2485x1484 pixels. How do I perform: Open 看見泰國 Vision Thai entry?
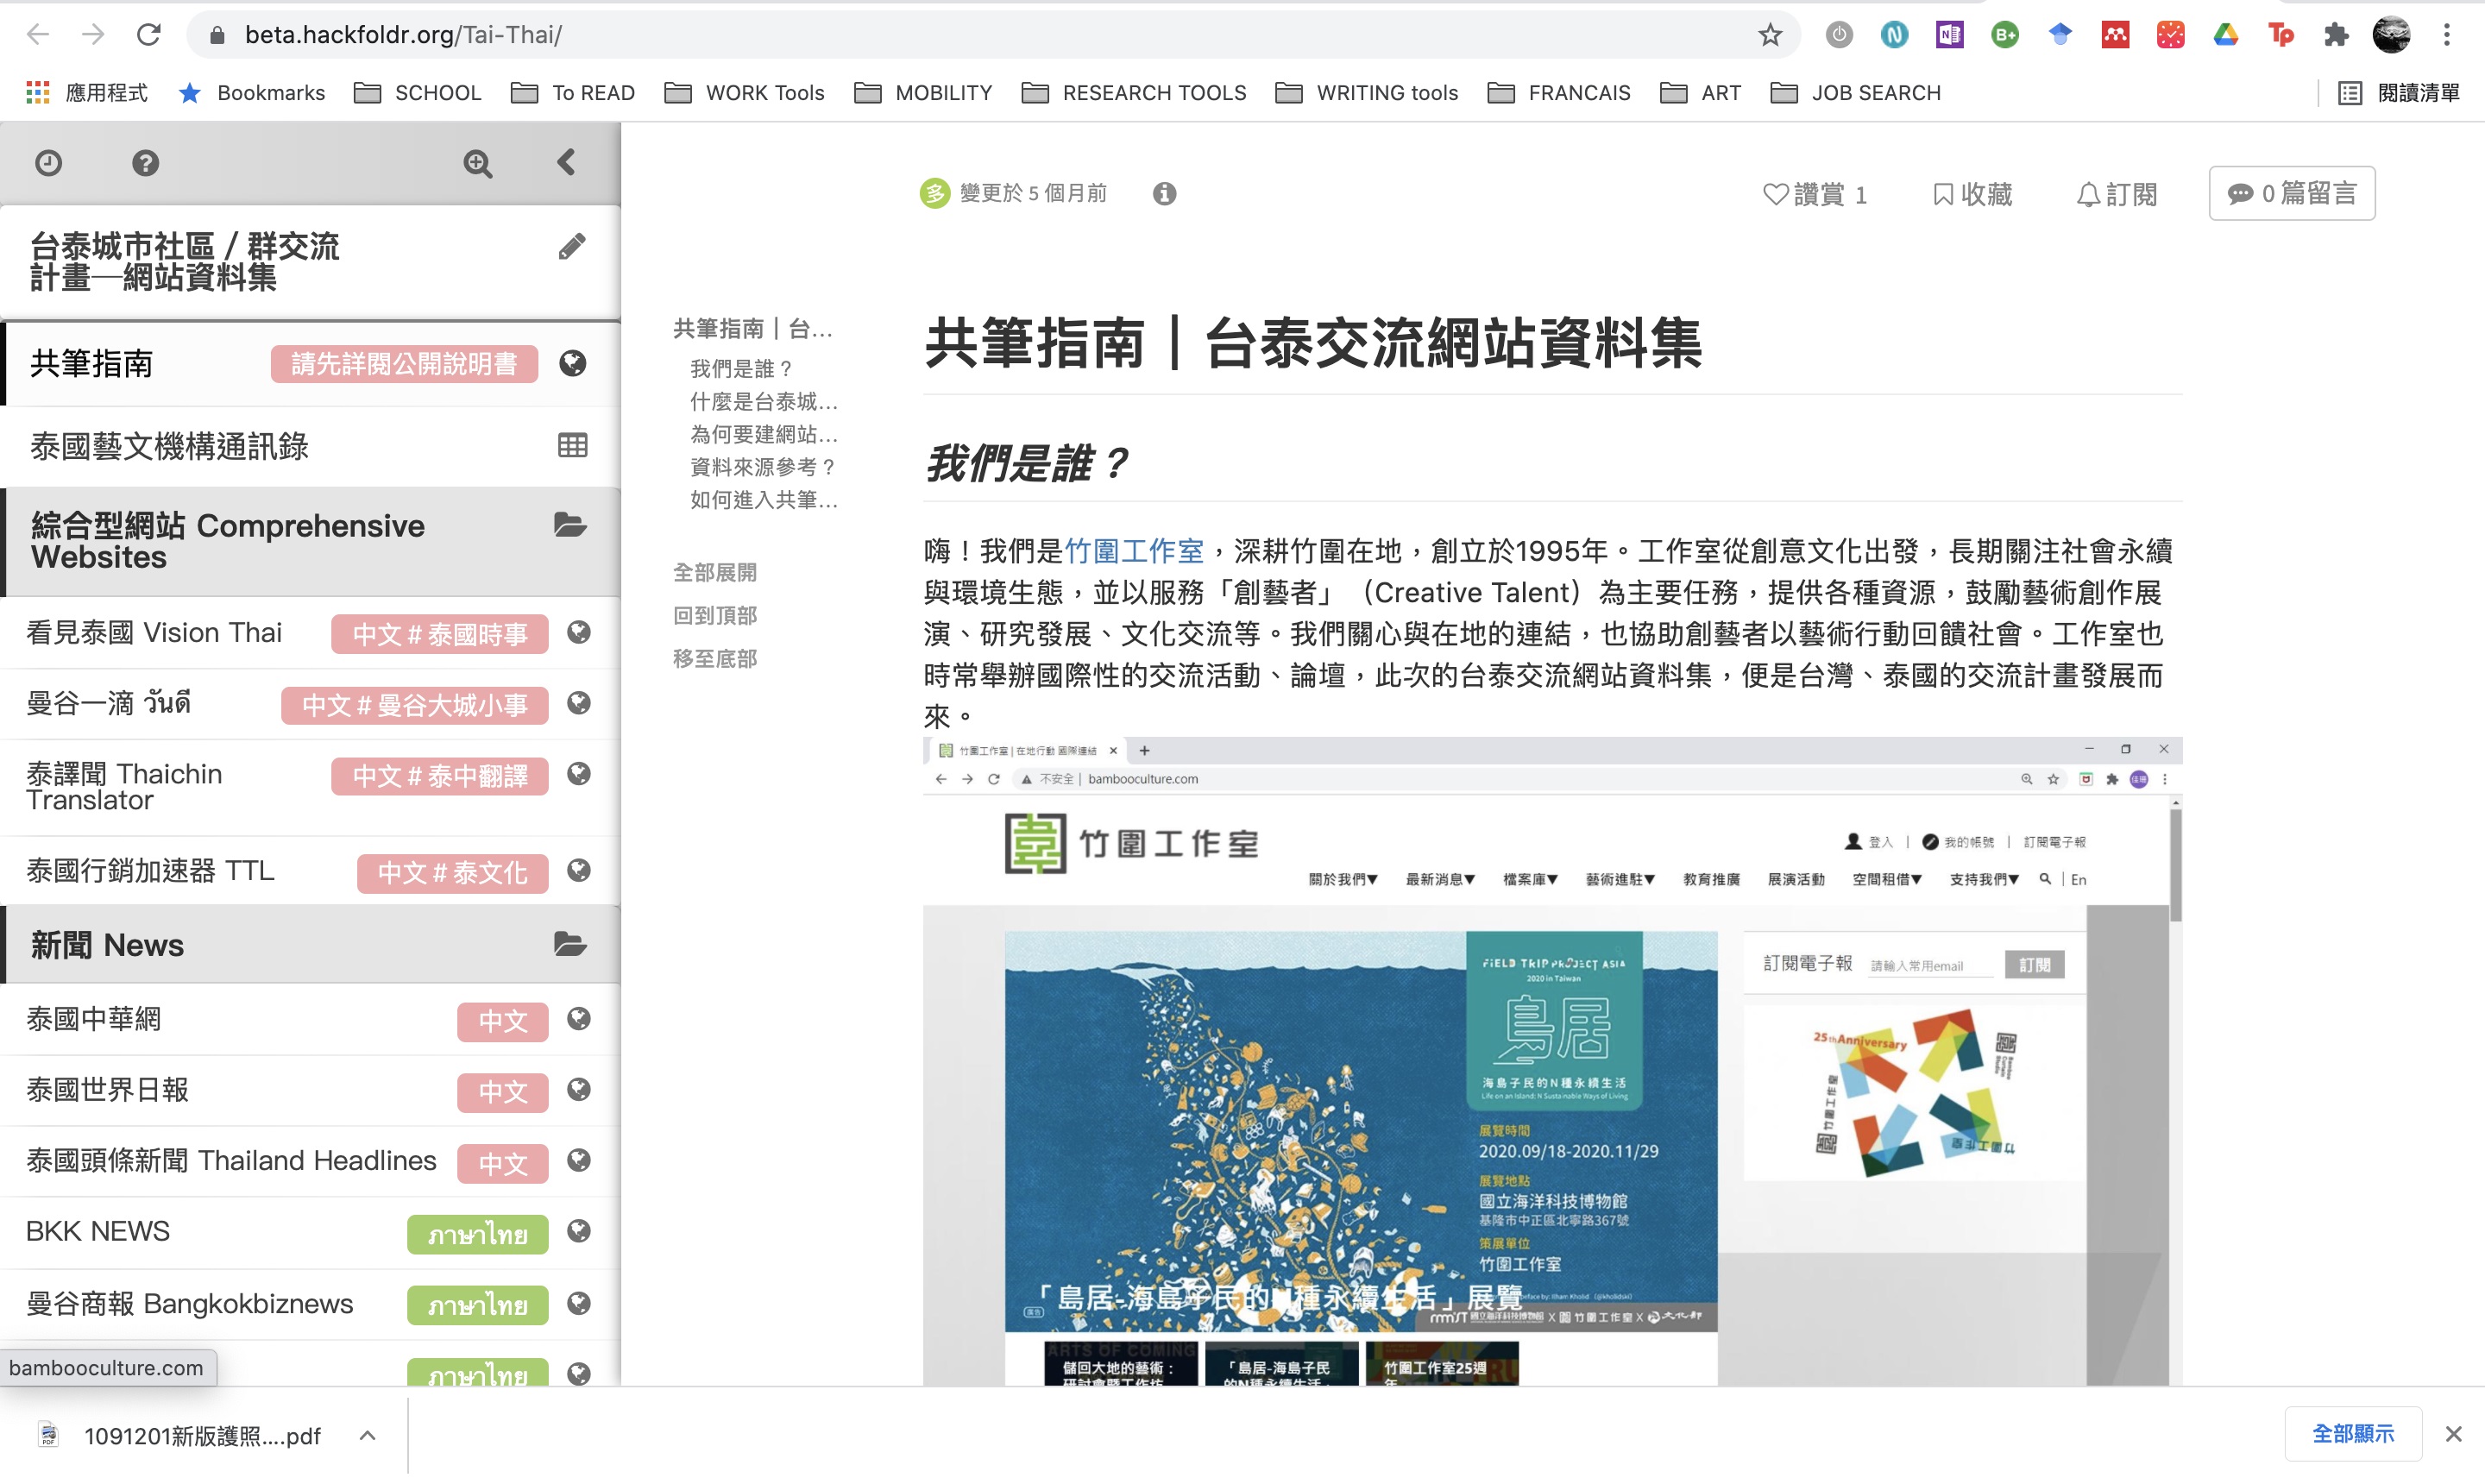(x=154, y=633)
